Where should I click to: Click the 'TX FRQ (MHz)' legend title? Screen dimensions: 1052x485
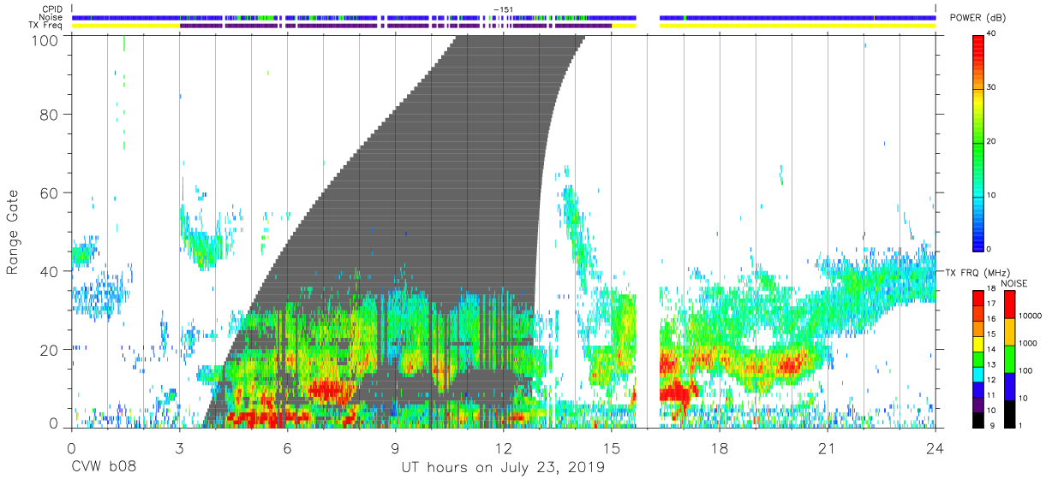(977, 272)
